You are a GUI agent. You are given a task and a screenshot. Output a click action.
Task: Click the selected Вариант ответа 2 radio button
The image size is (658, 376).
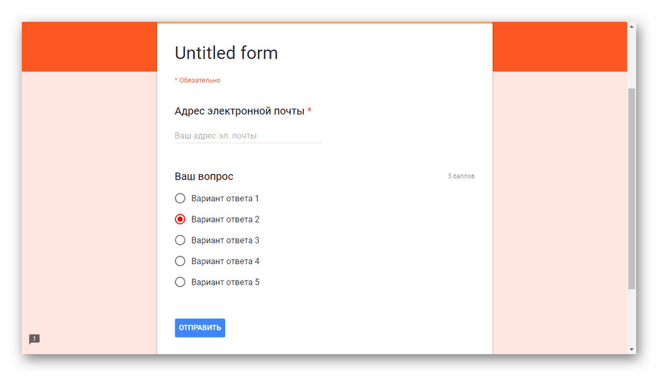180,220
